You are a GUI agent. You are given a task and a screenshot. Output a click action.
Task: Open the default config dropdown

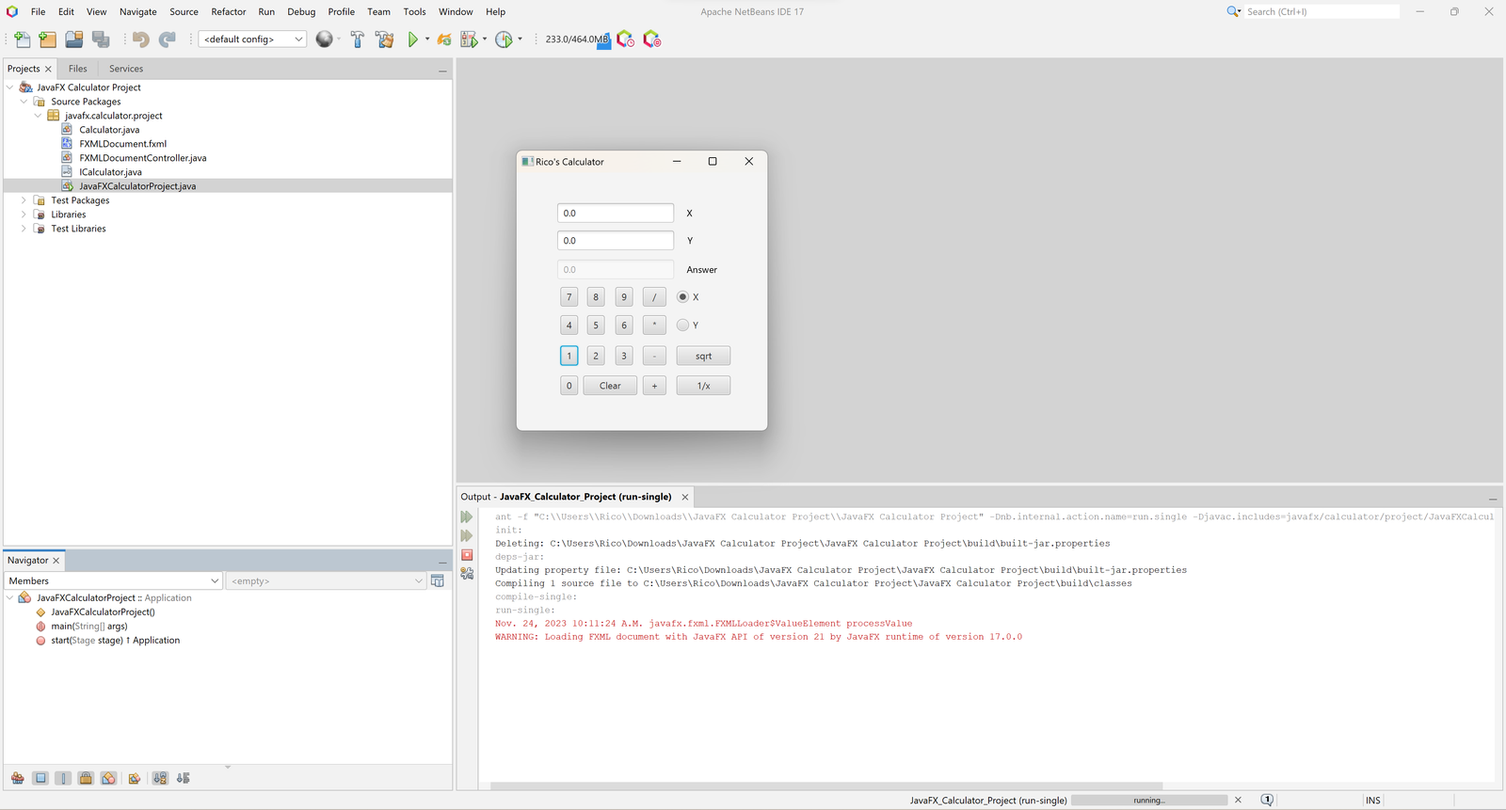tap(251, 40)
